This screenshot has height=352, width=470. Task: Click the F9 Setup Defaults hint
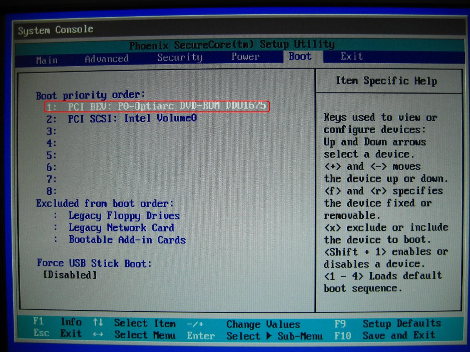(x=388, y=324)
